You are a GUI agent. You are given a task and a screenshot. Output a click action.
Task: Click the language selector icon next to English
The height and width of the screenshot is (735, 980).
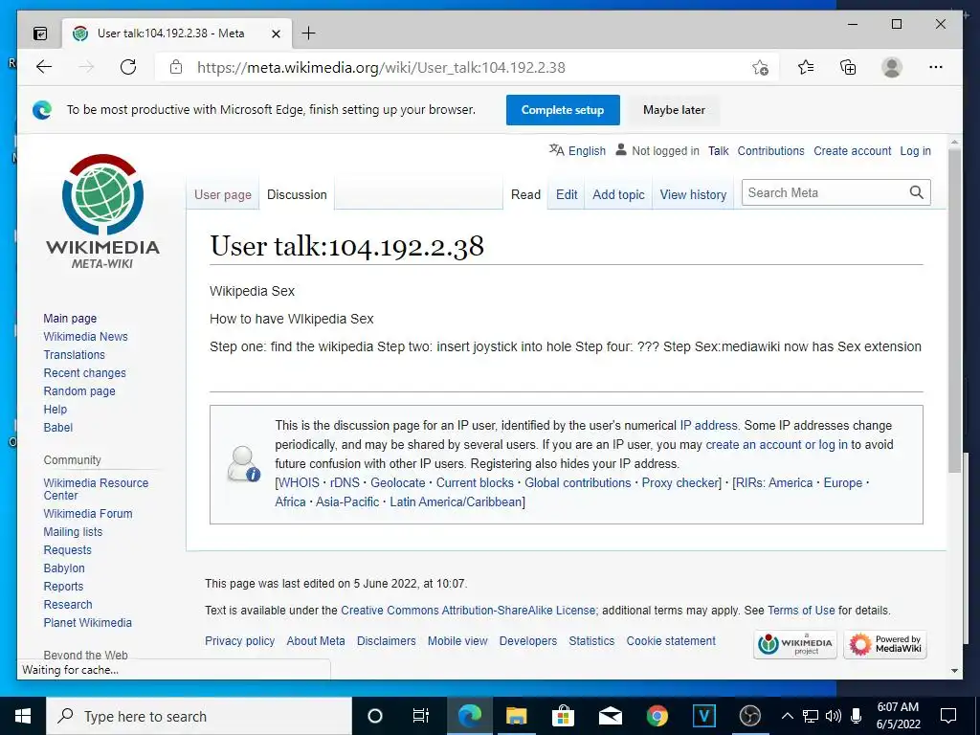coord(556,150)
